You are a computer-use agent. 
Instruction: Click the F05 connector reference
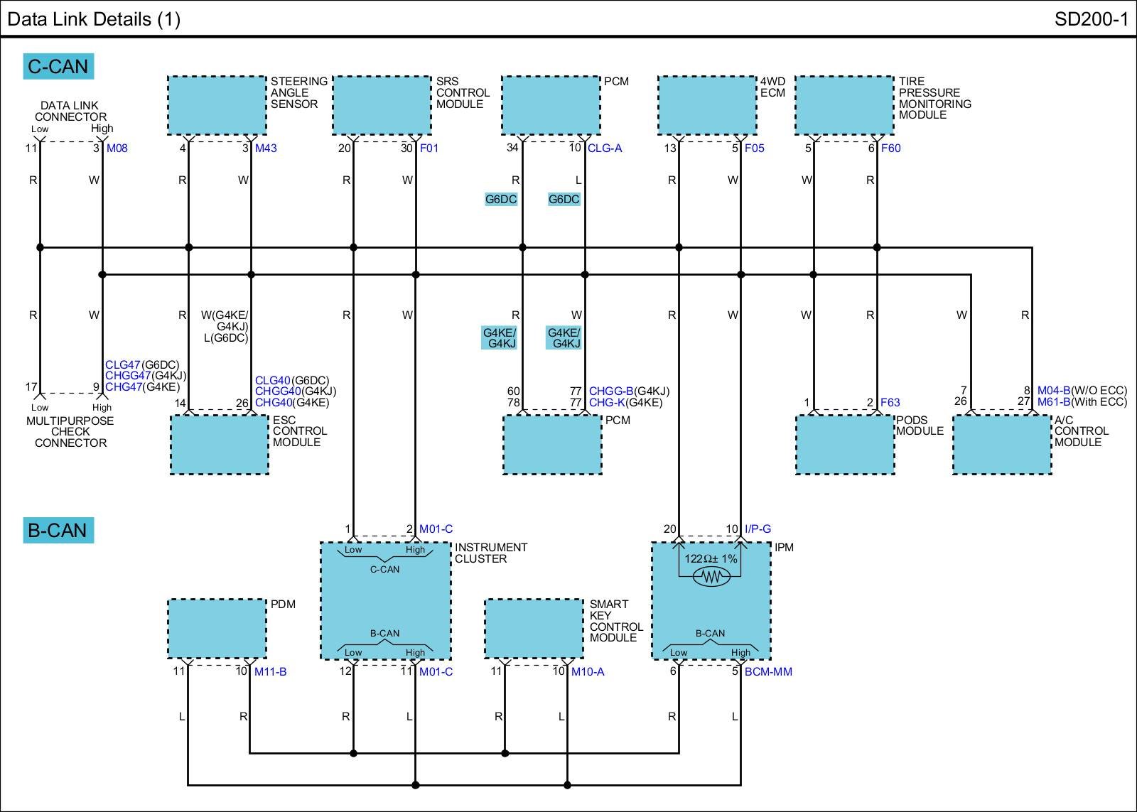(754, 148)
